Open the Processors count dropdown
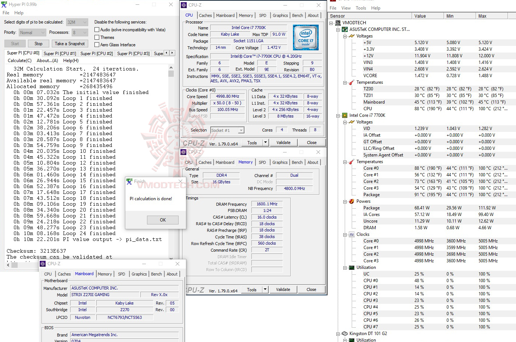 tap(80, 33)
